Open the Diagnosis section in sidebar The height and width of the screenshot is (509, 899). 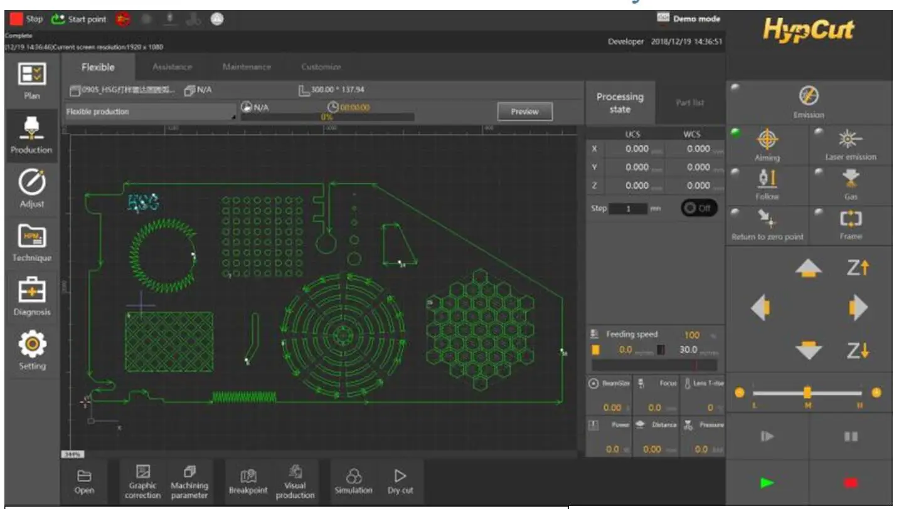click(31, 297)
